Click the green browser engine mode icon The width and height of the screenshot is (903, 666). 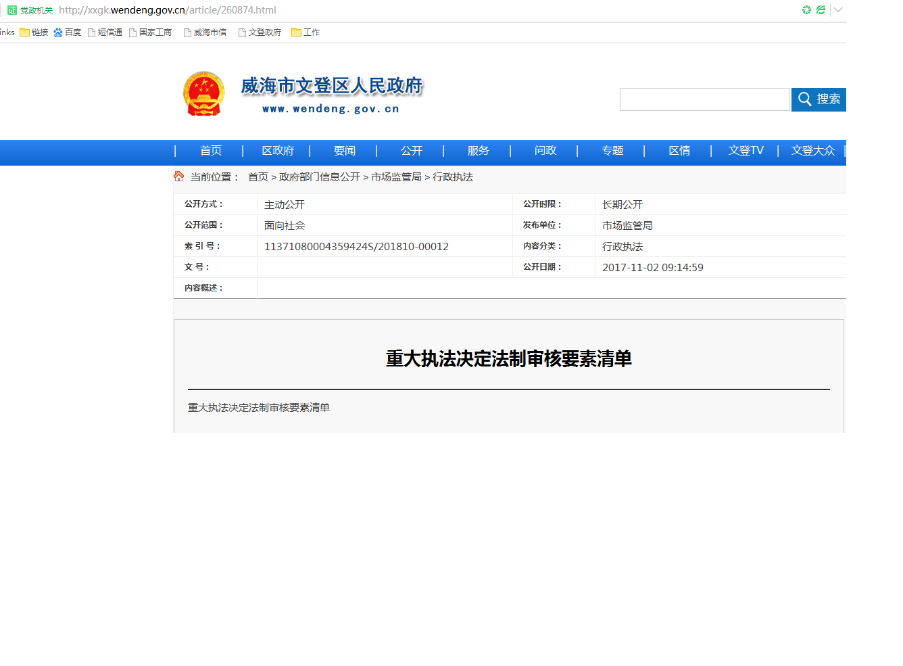point(821,10)
